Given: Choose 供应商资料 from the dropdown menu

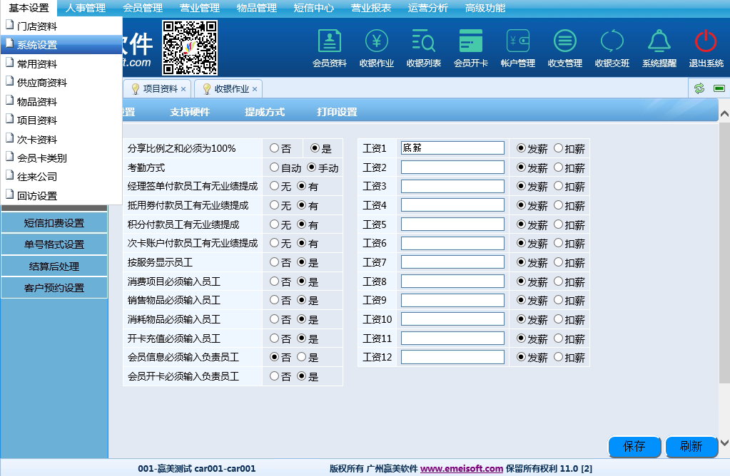Looking at the screenshot, I should pos(42,83).
